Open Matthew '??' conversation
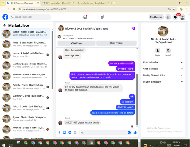The width and height of the screenshot is (190, 147). pyautogui.click(x=25, y=97)
